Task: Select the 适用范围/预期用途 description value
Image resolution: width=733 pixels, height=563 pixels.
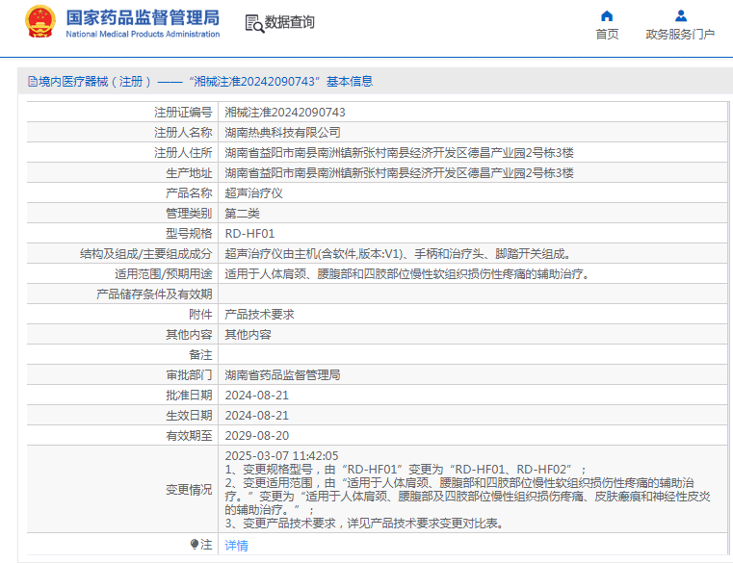Action: tap(406, 273)
